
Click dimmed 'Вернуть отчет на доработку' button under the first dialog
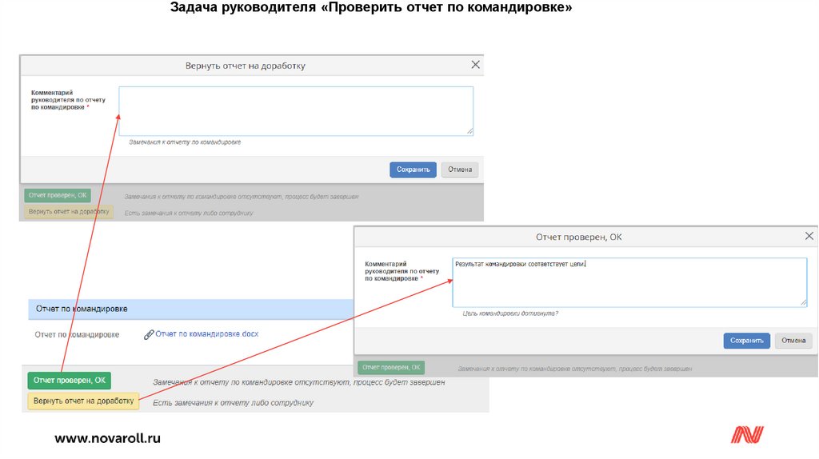[x=69, y=211]
